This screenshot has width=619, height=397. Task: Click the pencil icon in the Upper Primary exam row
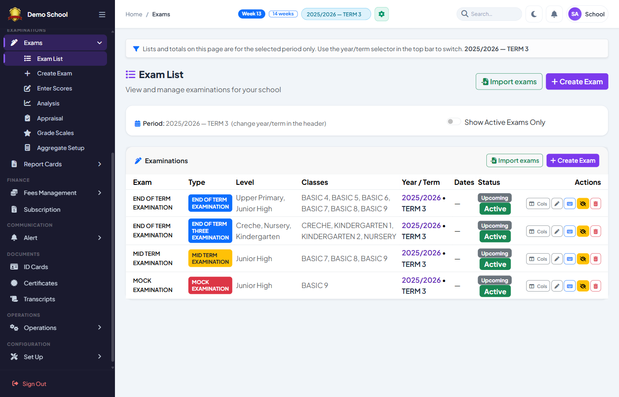point(557,204)
